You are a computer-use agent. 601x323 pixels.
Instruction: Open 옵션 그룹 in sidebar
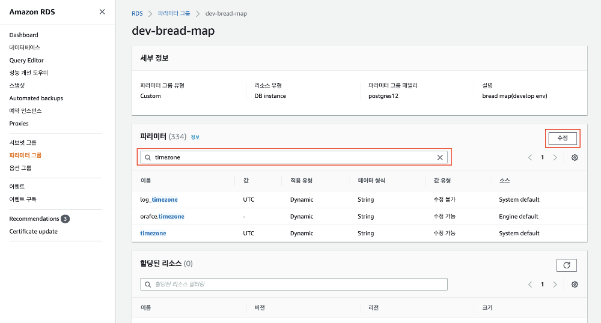coord(20,168)
